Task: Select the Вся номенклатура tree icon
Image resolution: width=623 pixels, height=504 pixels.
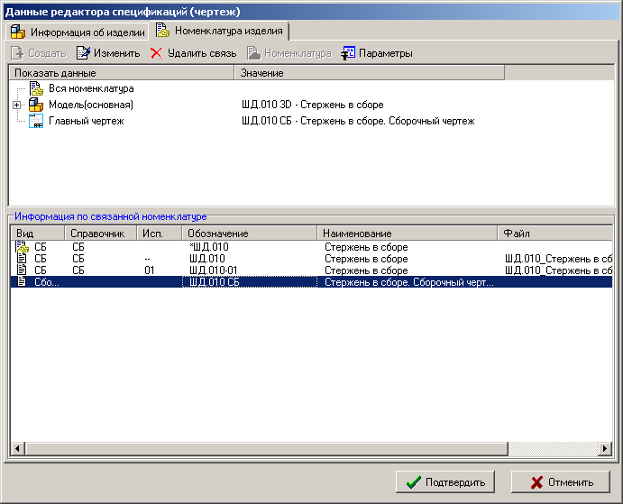Action: point(36,88)
